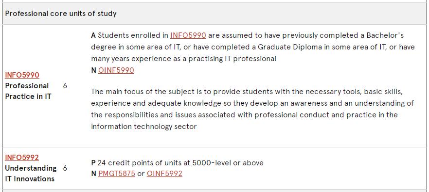Click the bold A assumed knowledge label

93,35
